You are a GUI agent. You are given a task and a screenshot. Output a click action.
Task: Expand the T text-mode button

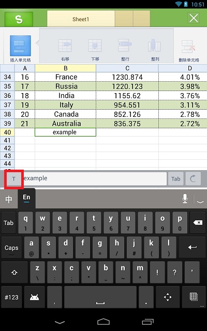(14, 179)
